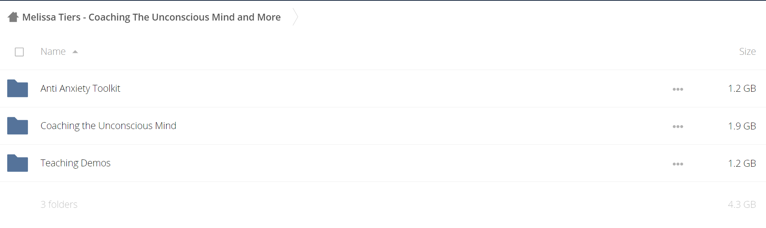766x228 pixels.
Task: Toggle the select all checkbox
Action: click(19, 52)
